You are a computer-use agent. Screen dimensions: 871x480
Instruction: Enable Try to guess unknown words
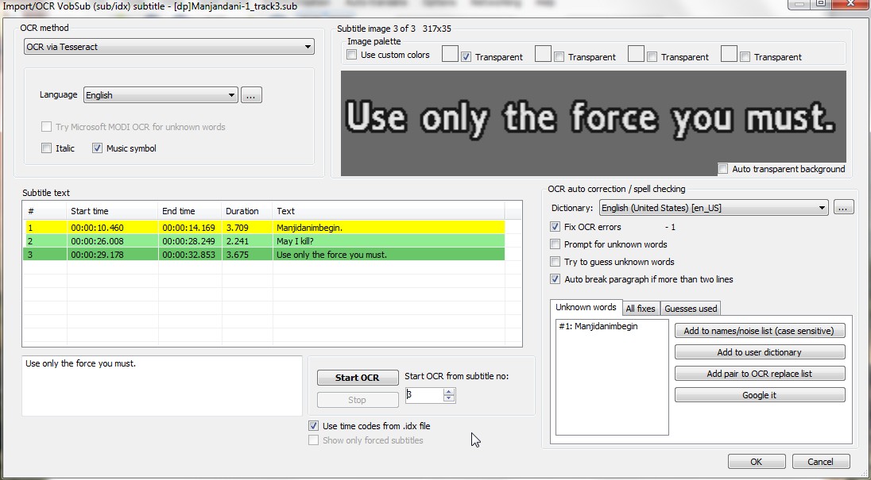tap(555, 262)
